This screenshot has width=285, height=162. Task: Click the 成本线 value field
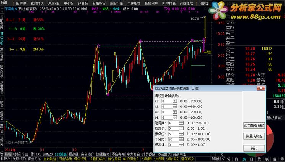(174, 145)
